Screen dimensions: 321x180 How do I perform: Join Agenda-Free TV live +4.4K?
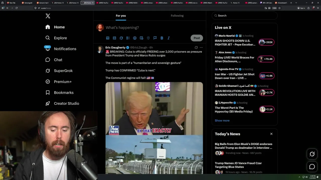coord(266,76)
